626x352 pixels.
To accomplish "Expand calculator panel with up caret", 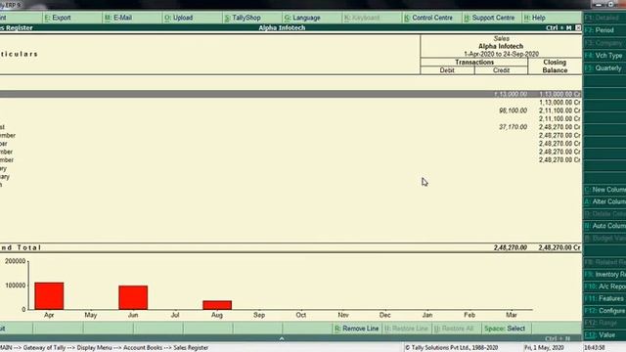I will point(282,338).
